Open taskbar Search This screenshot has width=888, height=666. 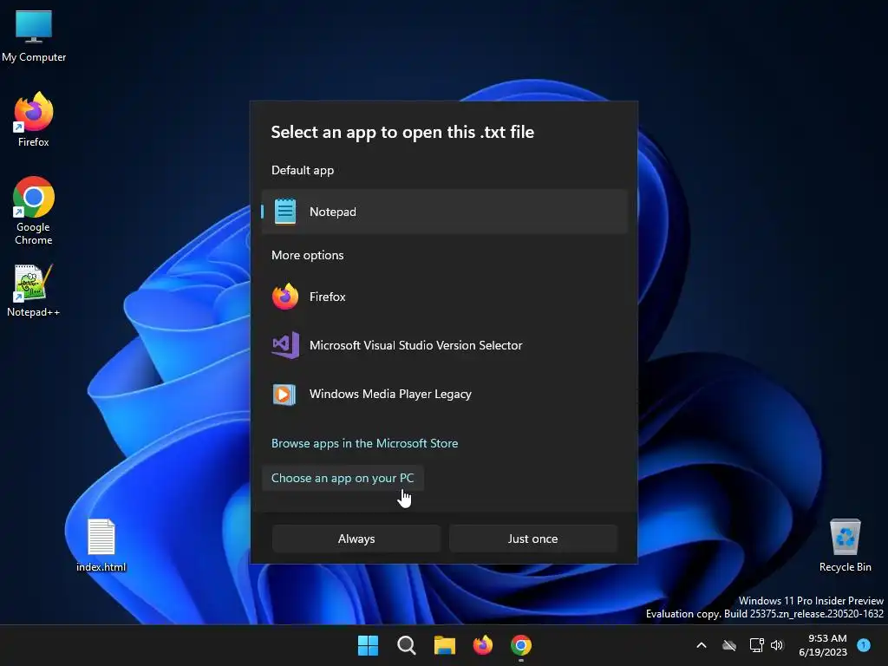coord(407,645)
